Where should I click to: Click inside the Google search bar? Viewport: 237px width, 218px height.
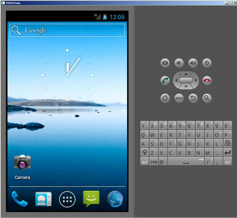point(67,30)
